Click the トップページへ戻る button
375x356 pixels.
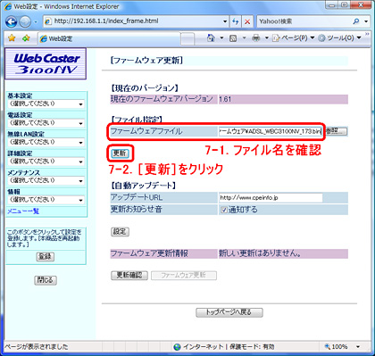[229, 312]
